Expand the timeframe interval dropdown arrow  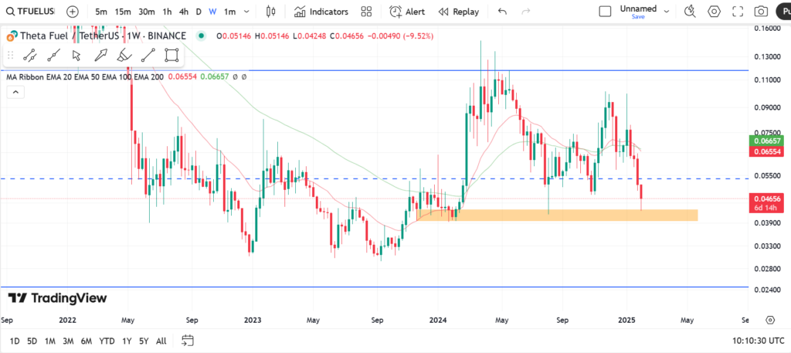coord(246,12)
